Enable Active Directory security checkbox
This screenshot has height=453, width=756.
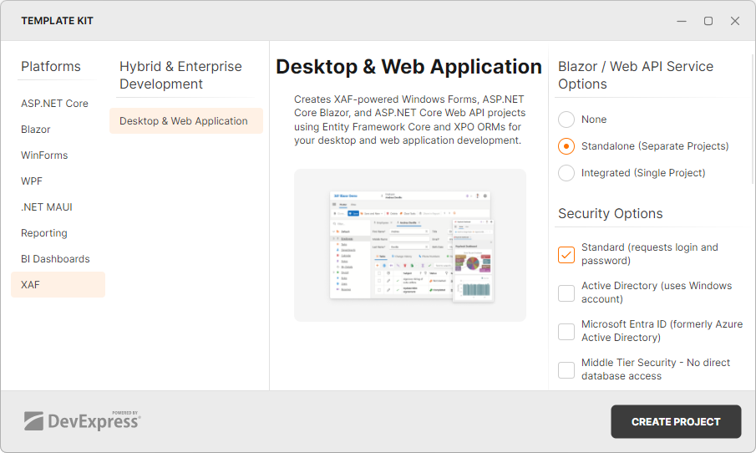click(566, 293)
